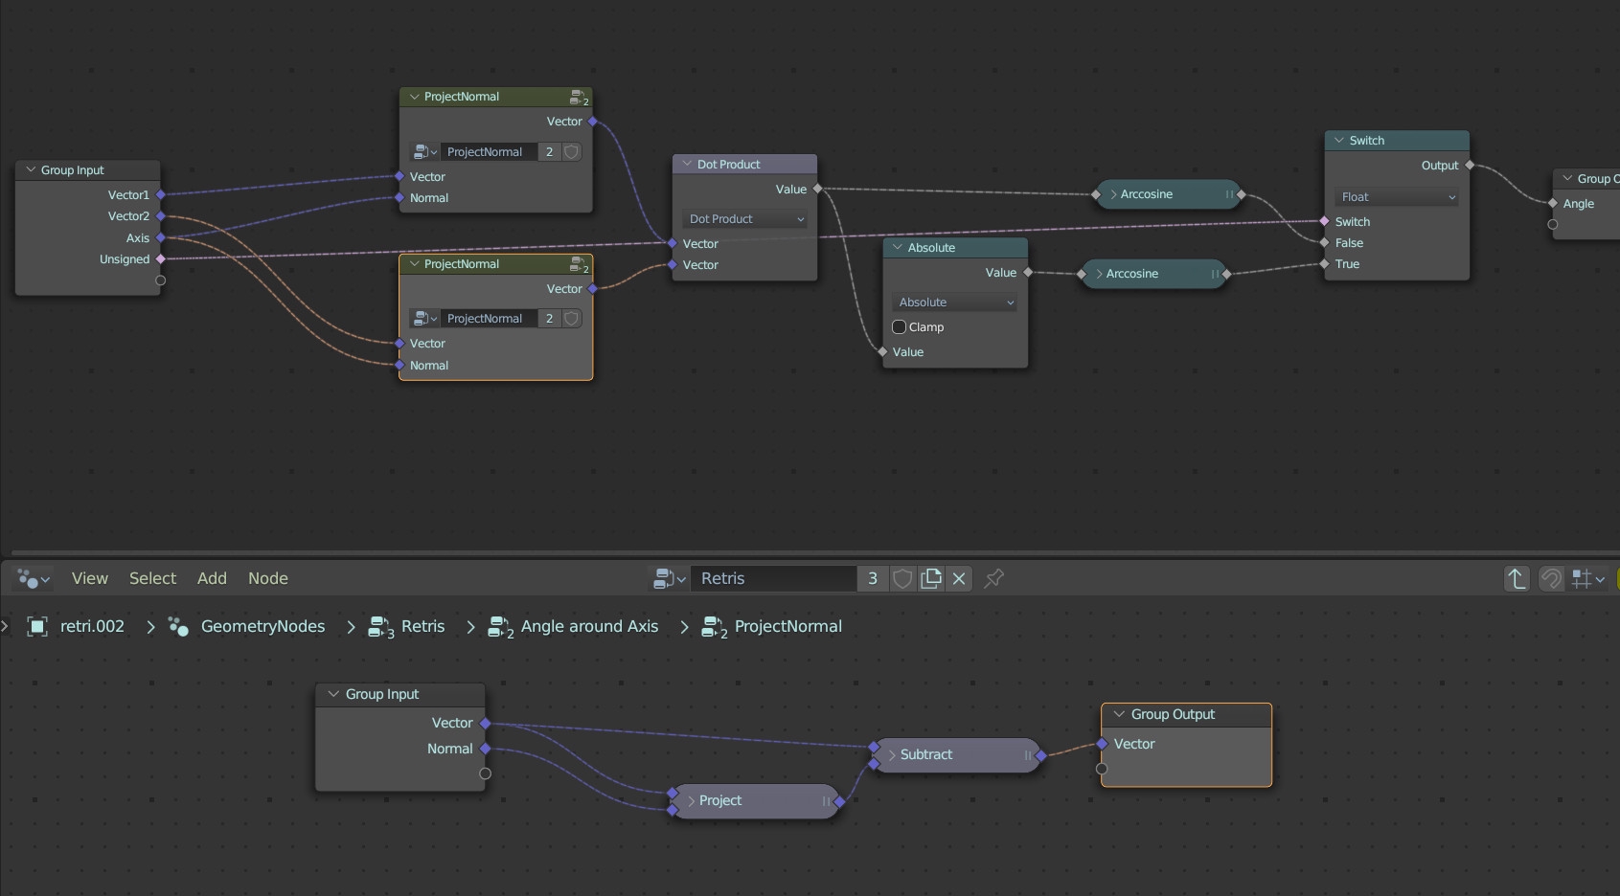Toggle fake user shield for Retris tree
1620x896 pixels.
(902, 578)
